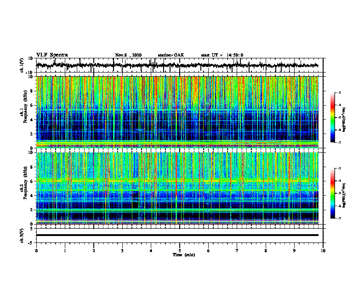
Task: Click time axis tick label "0"
Action: (36, 251)
